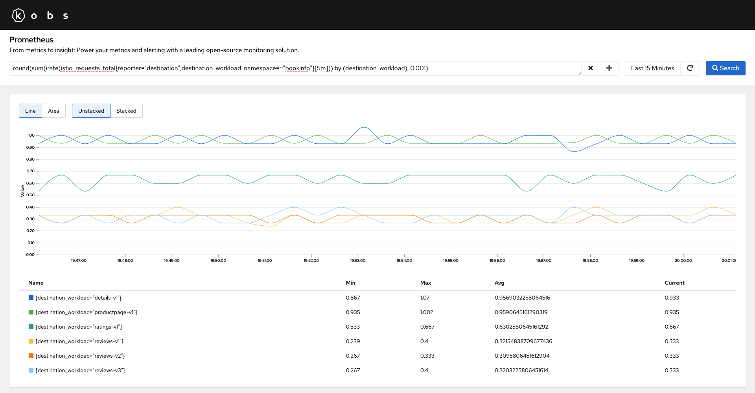The height and width of the screenshot is (393, 755).
Task: Click into the PromQL query input field
Action: coord(295,68)
